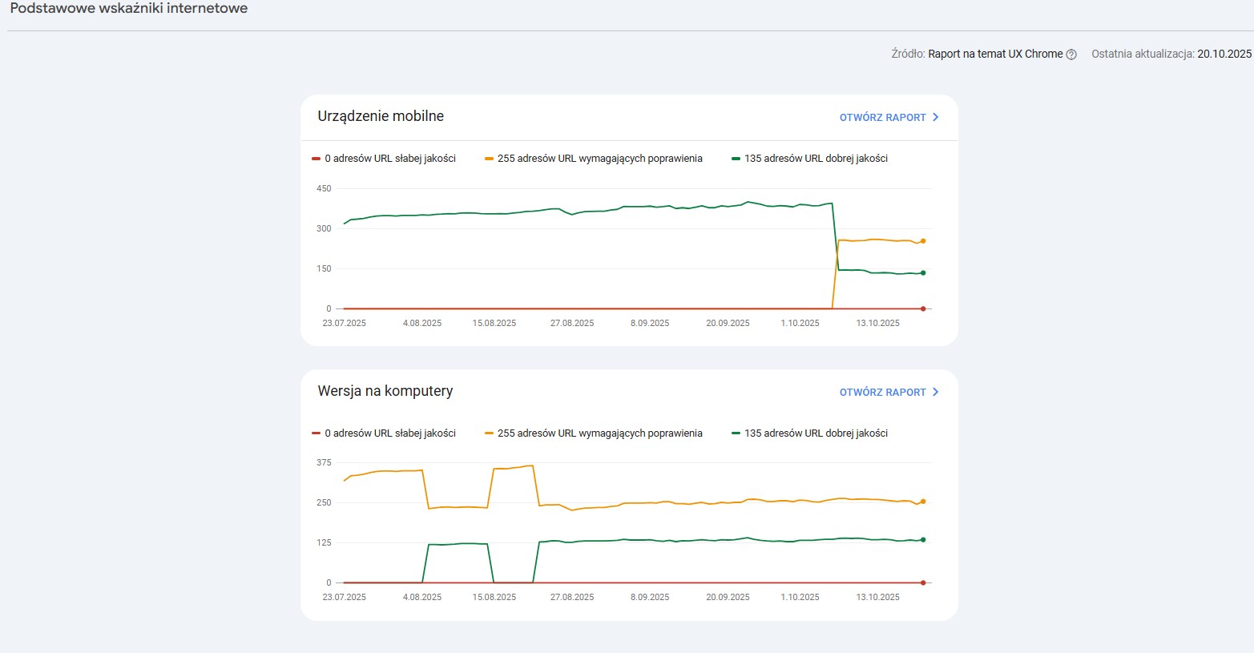Click orange endpoint dot on mobile chart
This screenshot has height=653, width=1254.
(x=923, y=241)
